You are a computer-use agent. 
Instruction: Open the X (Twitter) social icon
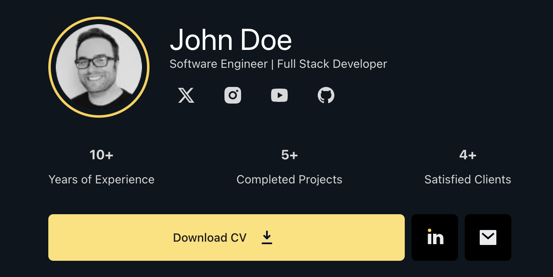tap(186, 96)
